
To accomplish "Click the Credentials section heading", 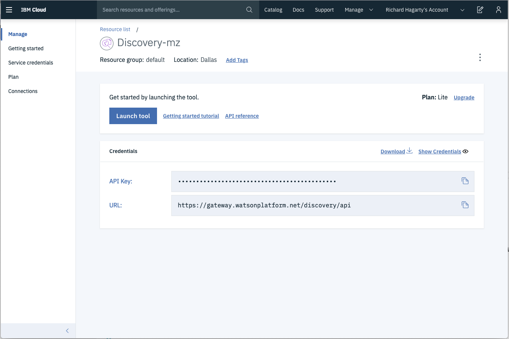I will pyautogui.click(x=123, y=151).
